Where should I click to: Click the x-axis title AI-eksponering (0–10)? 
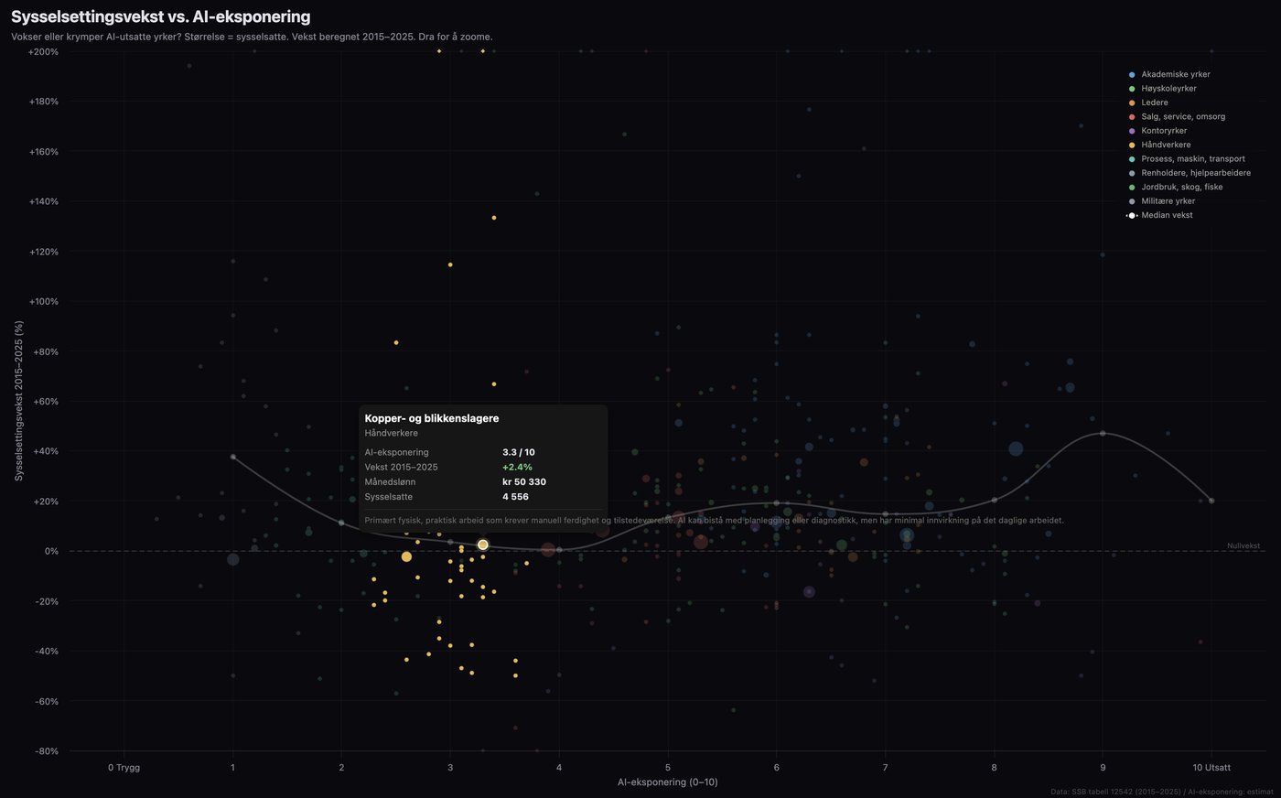tap(667, 782)
